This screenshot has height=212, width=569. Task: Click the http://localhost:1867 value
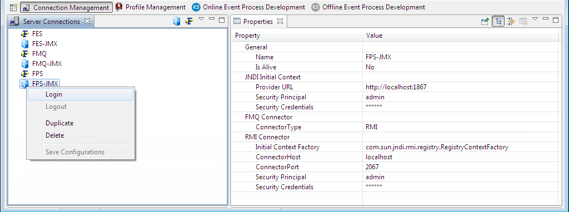[x=396, y=87]
